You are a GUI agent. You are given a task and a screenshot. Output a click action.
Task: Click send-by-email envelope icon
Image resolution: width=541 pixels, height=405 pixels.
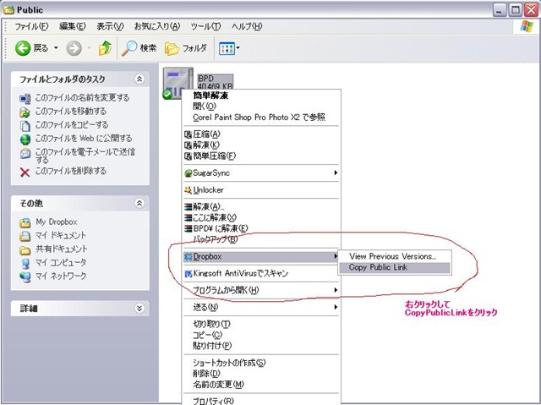click(x=25, y=154)
